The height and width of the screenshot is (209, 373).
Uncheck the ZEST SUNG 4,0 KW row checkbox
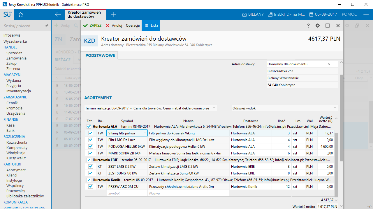[x=91, y=173]
